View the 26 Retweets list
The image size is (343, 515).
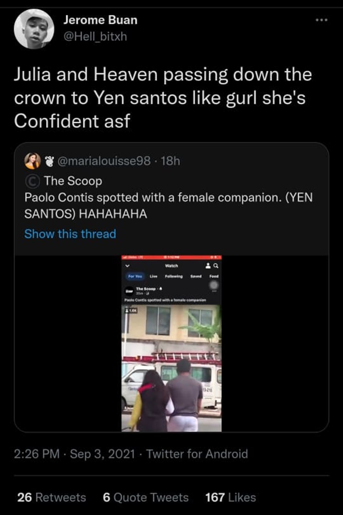tap(51, 497)
